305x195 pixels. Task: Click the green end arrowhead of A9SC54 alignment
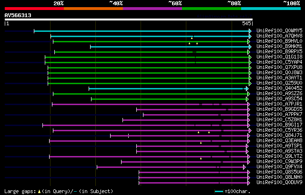click(x=247, y=99)
